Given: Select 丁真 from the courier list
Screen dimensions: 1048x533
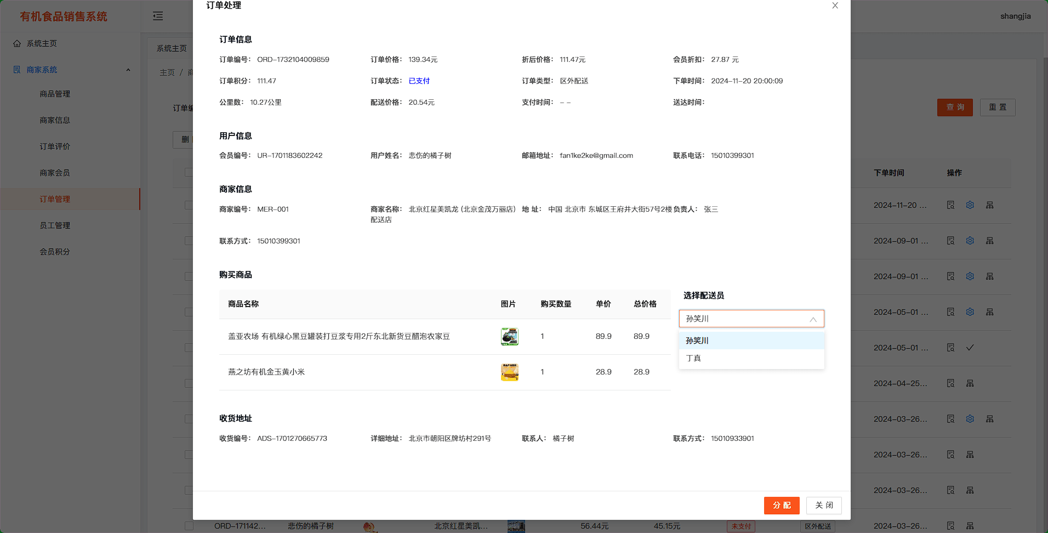Looking at the screenshot, I should pos(751,358).
